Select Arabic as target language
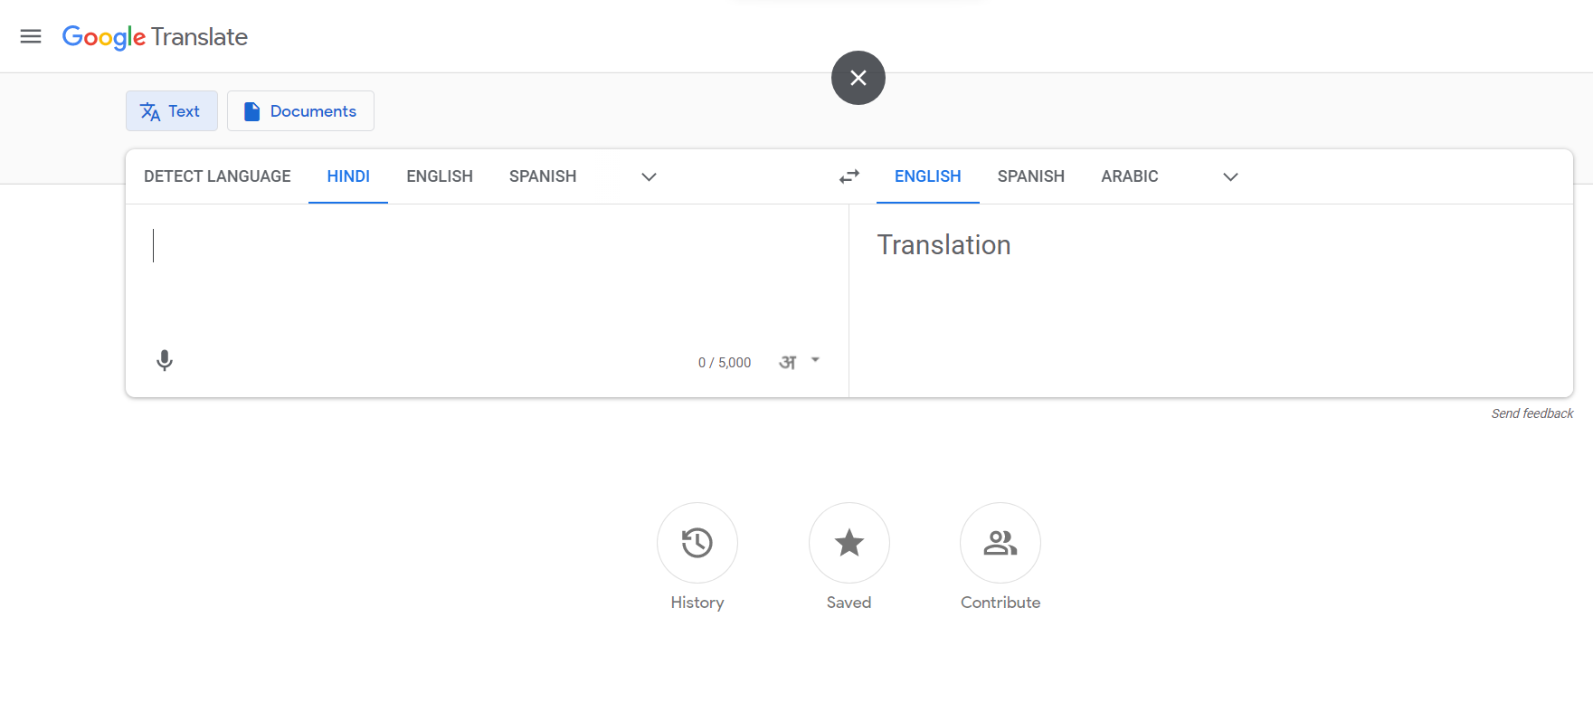1593x722 pixels. coord(1130,176)
